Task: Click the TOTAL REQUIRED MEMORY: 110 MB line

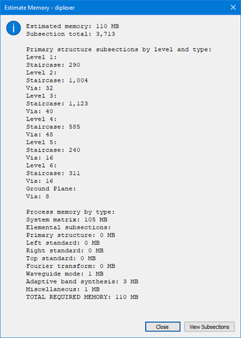Action: 82,297
